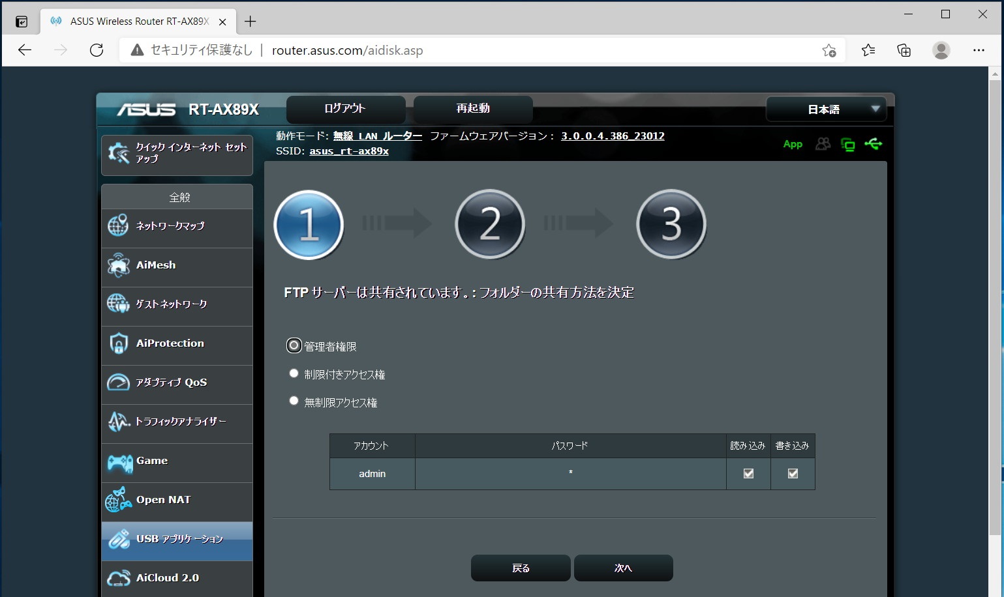Click the 次へ button
The height and width of the screenshot is (597, 1004).
tap(623, 568)
